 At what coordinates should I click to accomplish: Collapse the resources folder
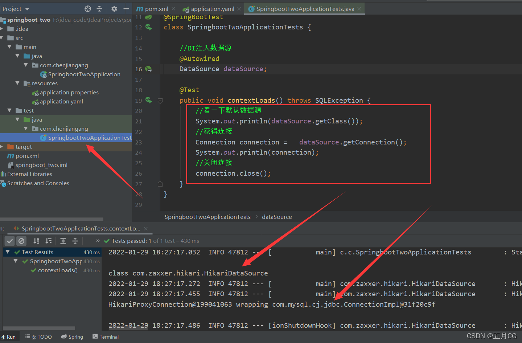[18, 83]
